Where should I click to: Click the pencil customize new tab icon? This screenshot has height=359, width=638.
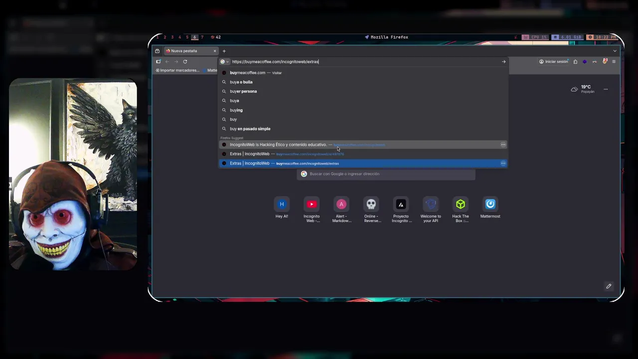(609, 286)
